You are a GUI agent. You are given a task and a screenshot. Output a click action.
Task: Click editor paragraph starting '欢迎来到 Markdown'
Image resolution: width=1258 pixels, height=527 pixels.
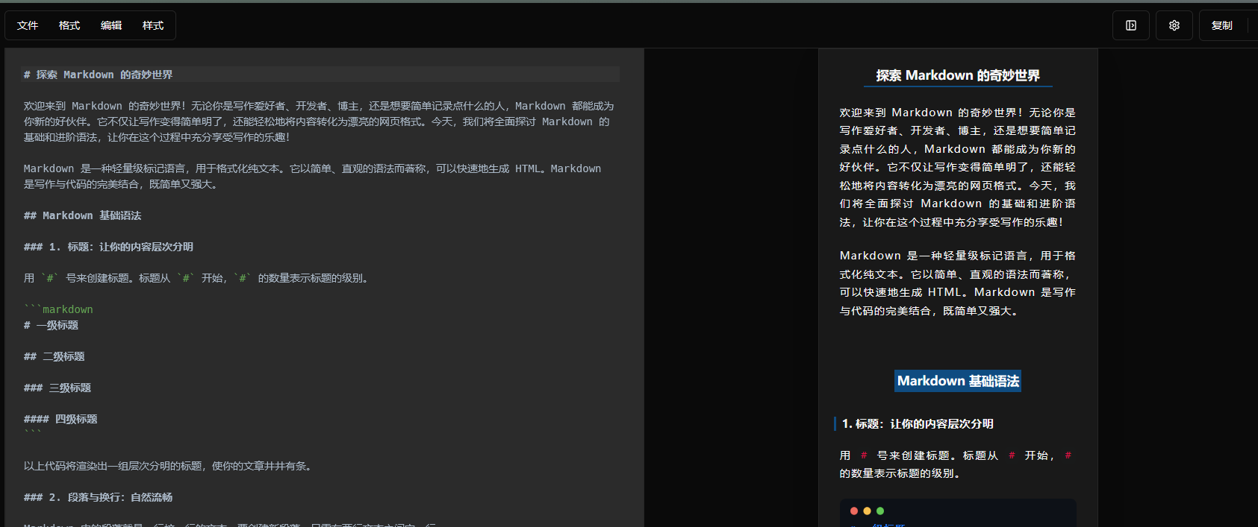[x=319, y=122]
